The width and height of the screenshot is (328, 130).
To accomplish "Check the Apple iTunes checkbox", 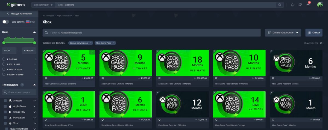I will pyautogui.click(x=5, y=106).
